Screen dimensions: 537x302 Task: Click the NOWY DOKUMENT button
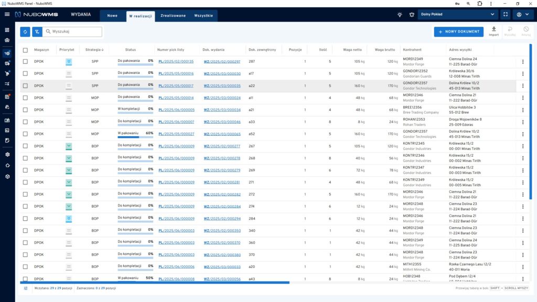click(458, 32)
